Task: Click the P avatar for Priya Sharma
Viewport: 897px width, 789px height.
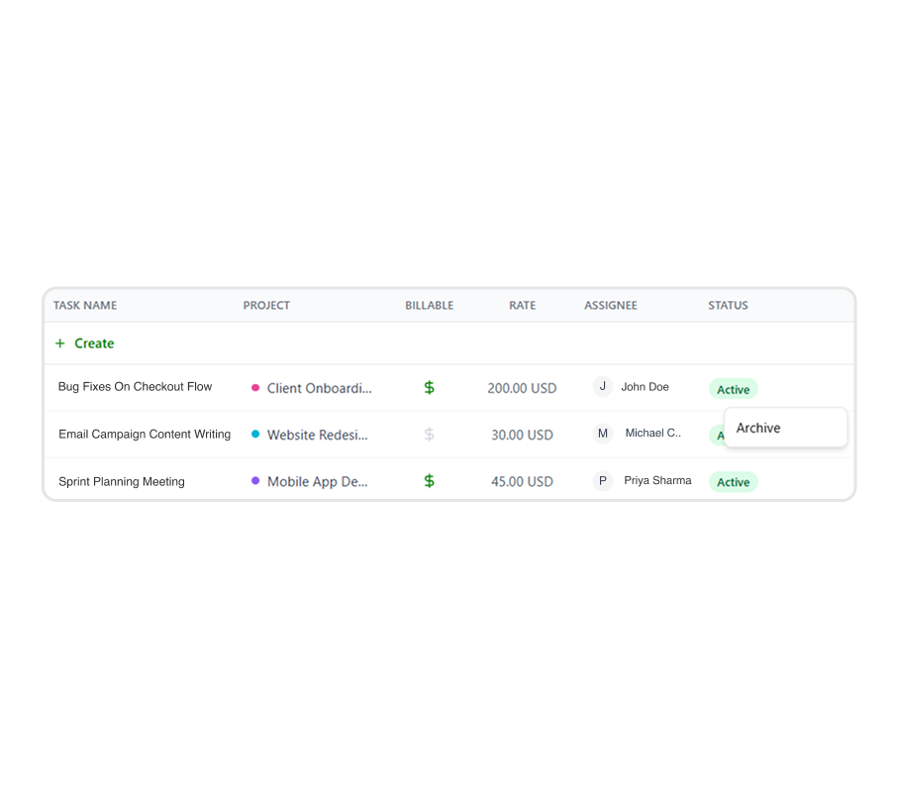Action: pyautogui.click(x=602, y=481)
